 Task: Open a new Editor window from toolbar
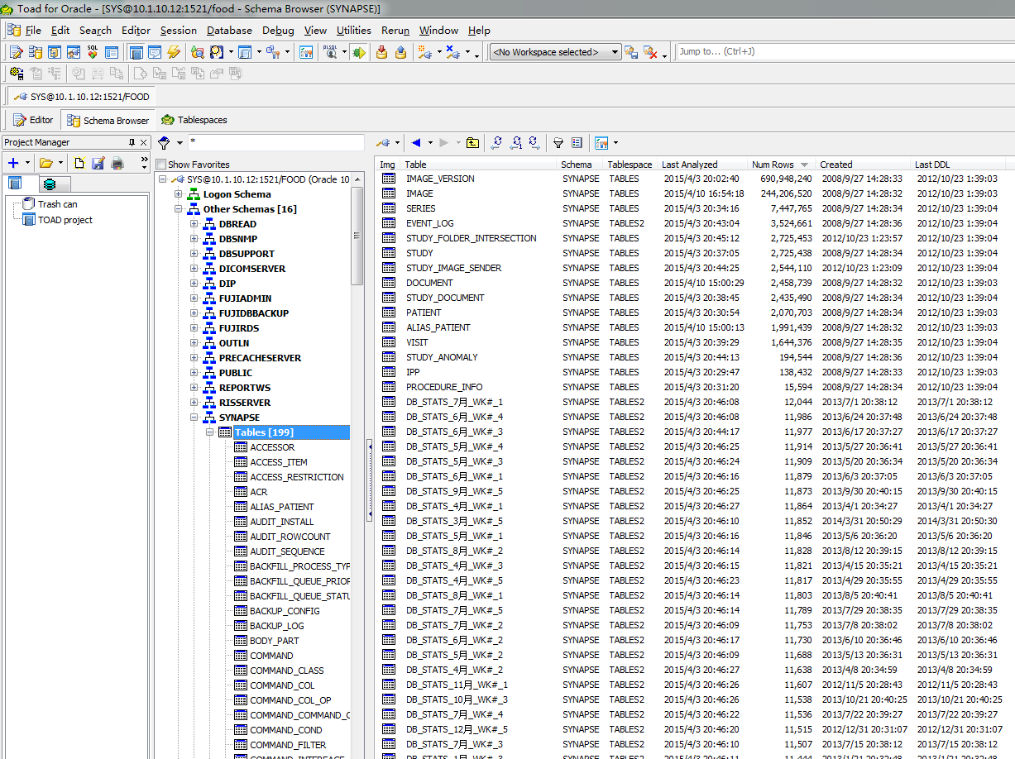click(x=16, y=52)
